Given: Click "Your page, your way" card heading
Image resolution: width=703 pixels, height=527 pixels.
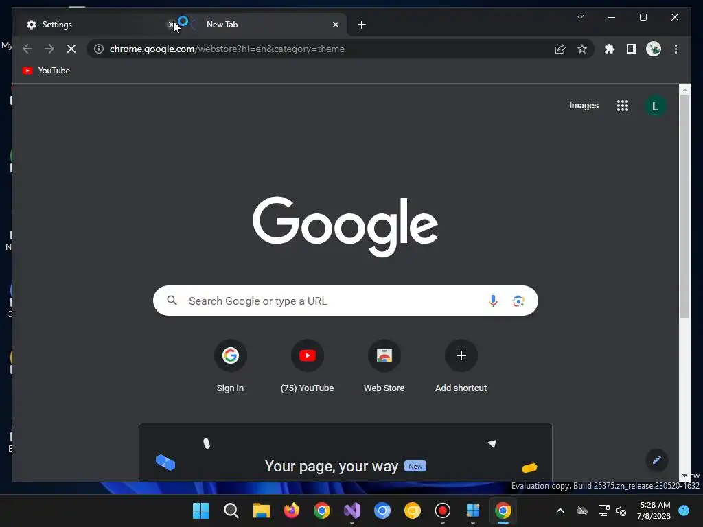Looking at the screenshot, I should 332,466.
